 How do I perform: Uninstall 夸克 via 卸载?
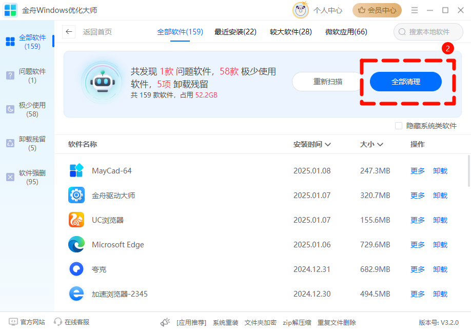440,269
